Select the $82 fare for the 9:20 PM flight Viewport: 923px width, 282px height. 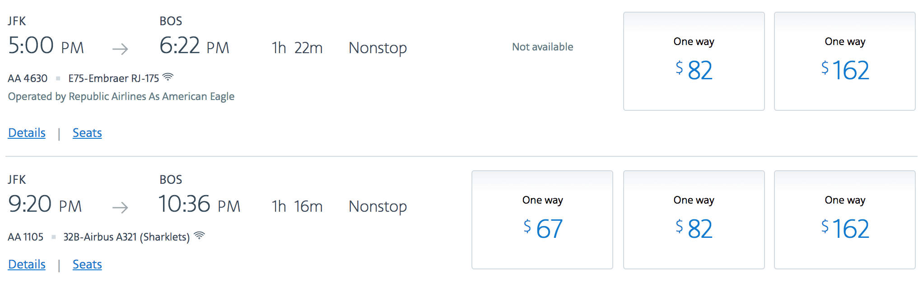pos(694,220)
